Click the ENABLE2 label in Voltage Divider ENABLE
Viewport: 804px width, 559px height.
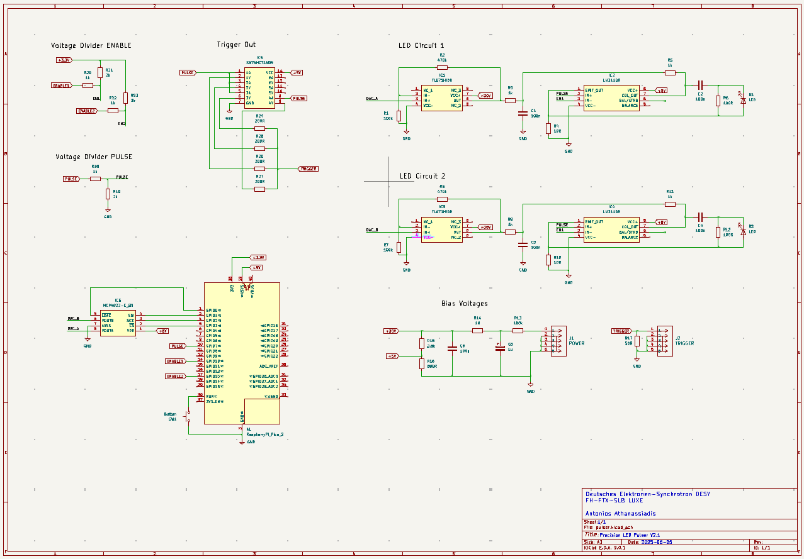click(87, 111)
